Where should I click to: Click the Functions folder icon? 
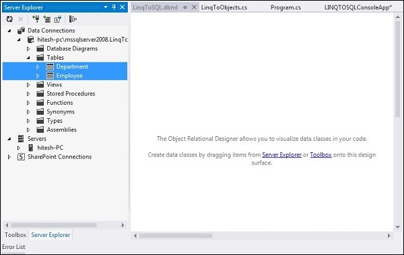[40, 103]
